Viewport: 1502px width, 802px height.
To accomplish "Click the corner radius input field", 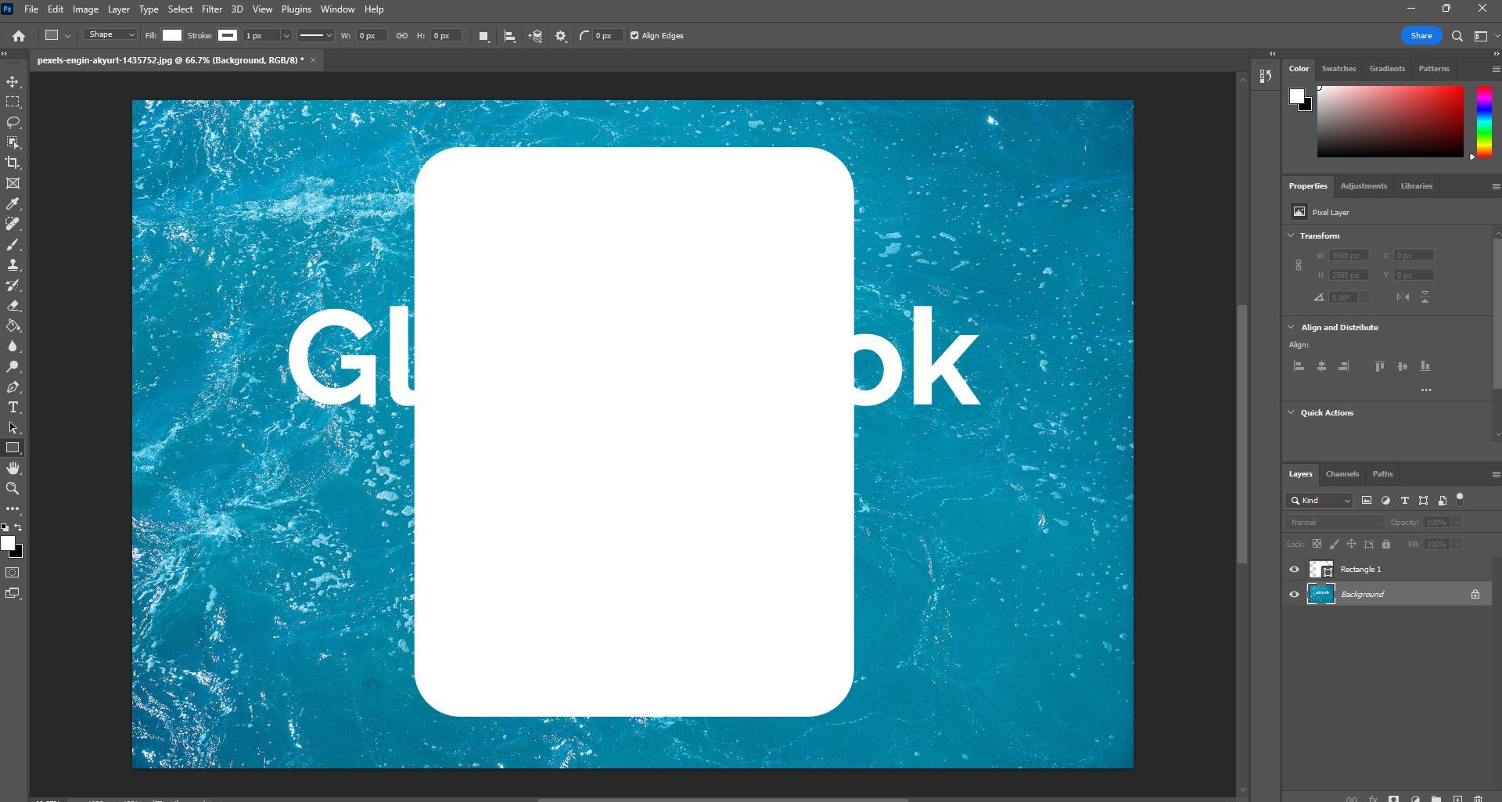I will tap(608, 36).
